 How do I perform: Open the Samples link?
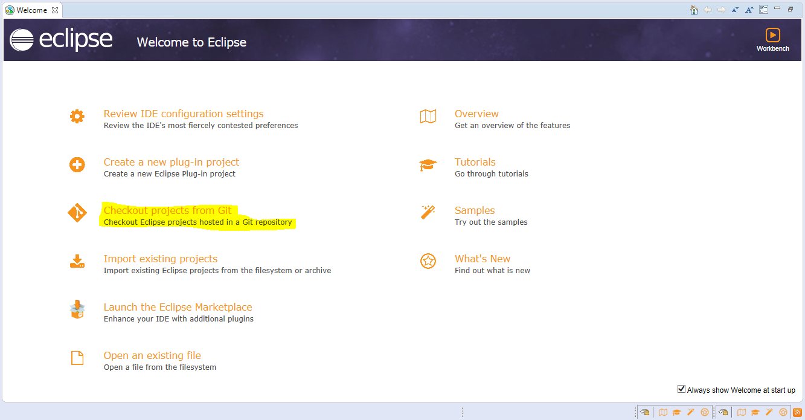pos(475,210)
